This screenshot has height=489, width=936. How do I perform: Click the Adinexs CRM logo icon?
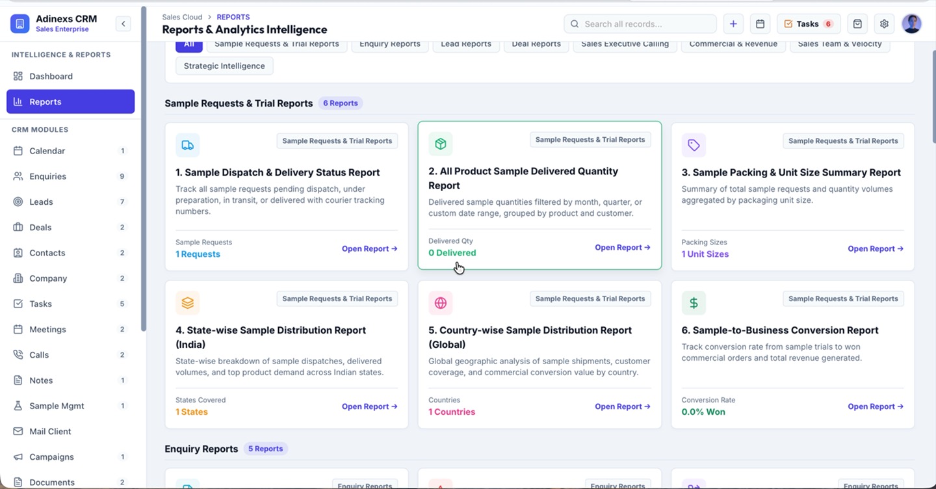20,24
